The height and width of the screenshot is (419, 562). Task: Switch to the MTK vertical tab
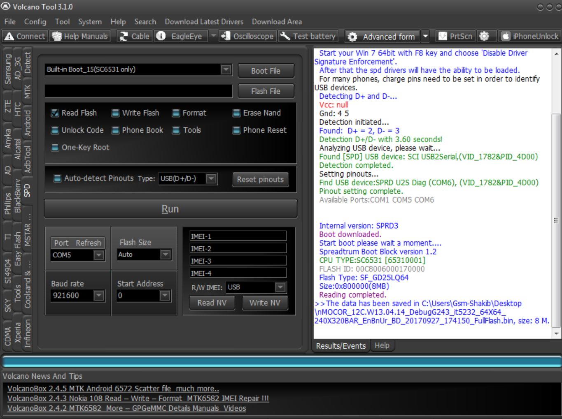coord(27,92)
